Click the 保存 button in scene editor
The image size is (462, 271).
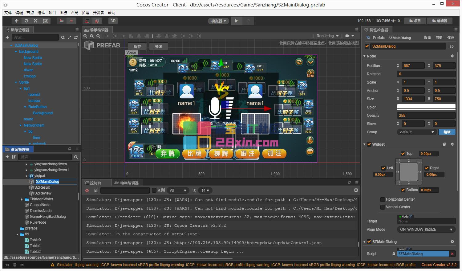[x=137, y=47]
